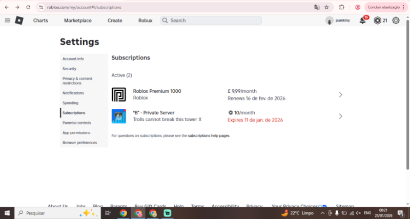Open the Charts tab
The image size is (410, 219).
pyautogui.click(x=40, y=21)
